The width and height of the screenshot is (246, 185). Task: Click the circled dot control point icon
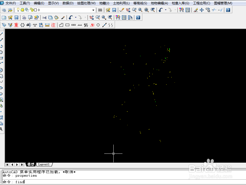[x=98, y=25]
